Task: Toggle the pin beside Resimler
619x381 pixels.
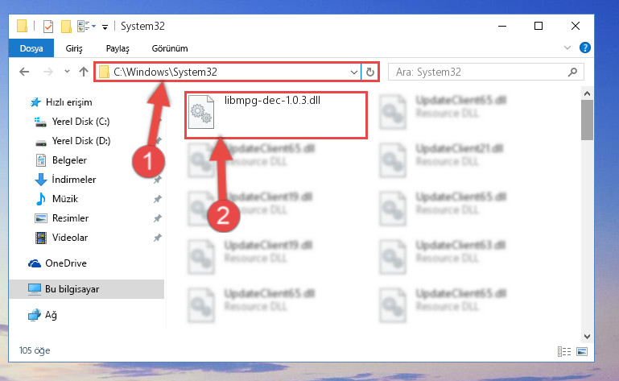Action: (x=158, y=218)
